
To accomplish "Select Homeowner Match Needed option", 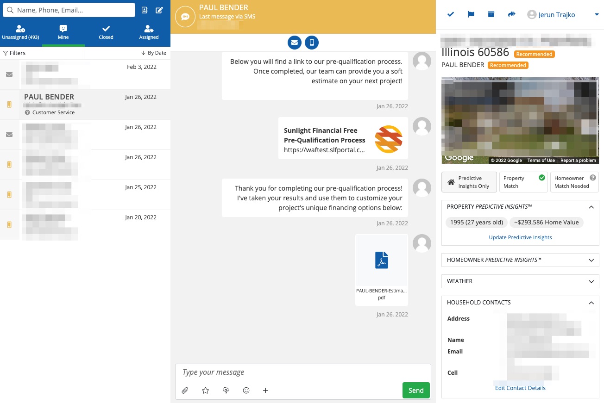I will pos(574,182).
